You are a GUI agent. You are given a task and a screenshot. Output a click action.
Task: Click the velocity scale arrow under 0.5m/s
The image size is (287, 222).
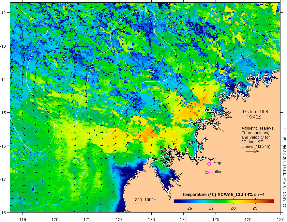[x=252, y=151]
